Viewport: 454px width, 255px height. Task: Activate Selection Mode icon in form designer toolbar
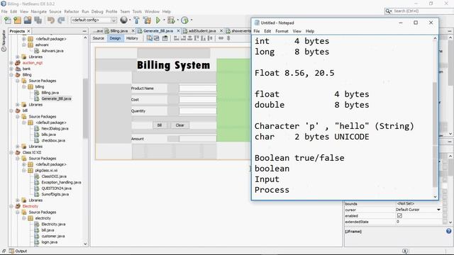pyautogui.click(x=150, y=38)
